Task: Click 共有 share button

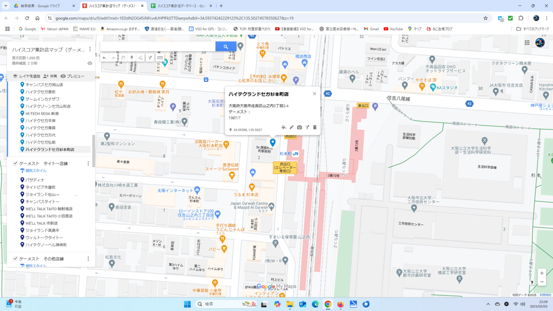Action: click(x=50, y=76)
